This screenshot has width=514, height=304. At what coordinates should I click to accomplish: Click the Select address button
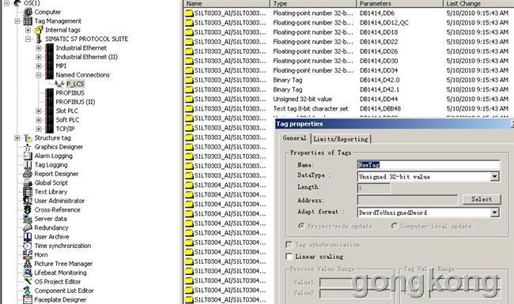pos(482,199)
